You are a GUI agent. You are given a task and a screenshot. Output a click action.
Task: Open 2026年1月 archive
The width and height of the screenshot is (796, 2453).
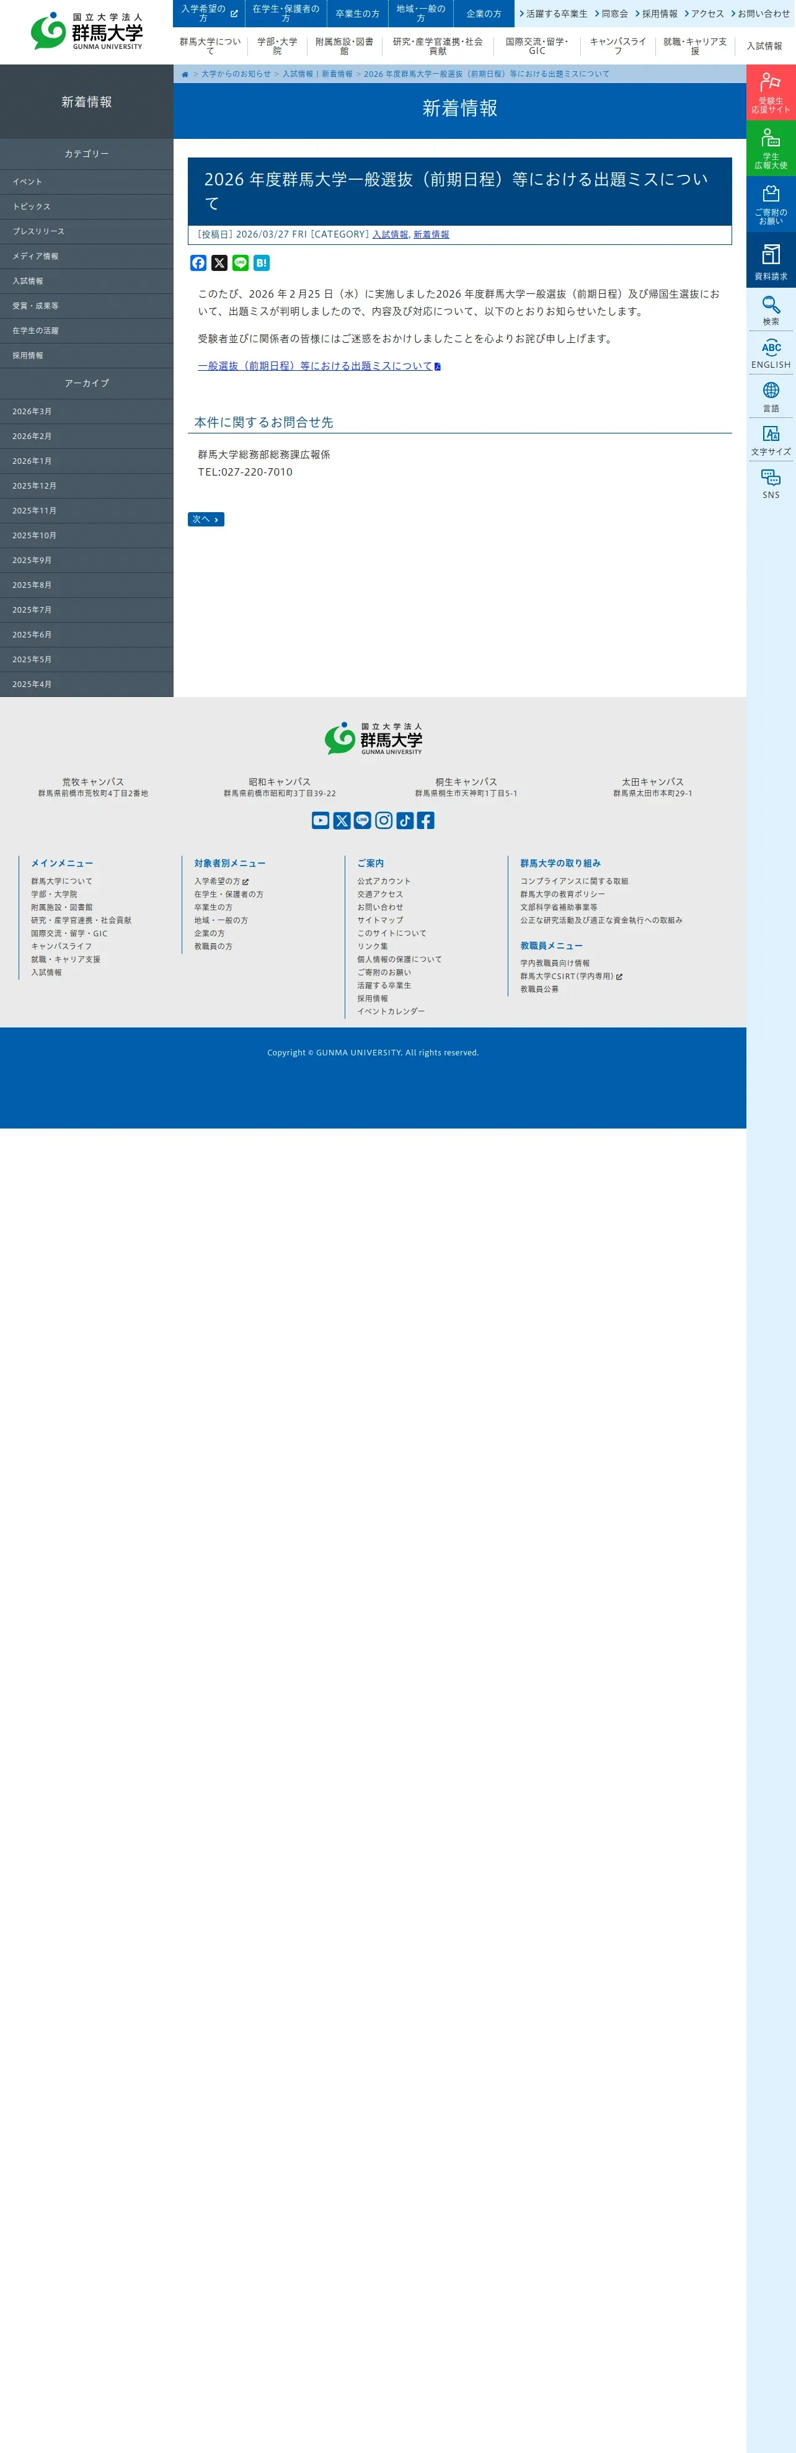[87, 461]
